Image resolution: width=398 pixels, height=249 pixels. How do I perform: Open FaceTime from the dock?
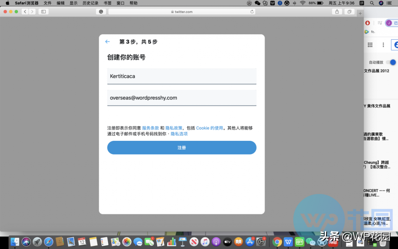click(x=149, y=242)
